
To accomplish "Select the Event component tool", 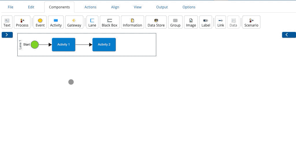I will tap(40, 22).
